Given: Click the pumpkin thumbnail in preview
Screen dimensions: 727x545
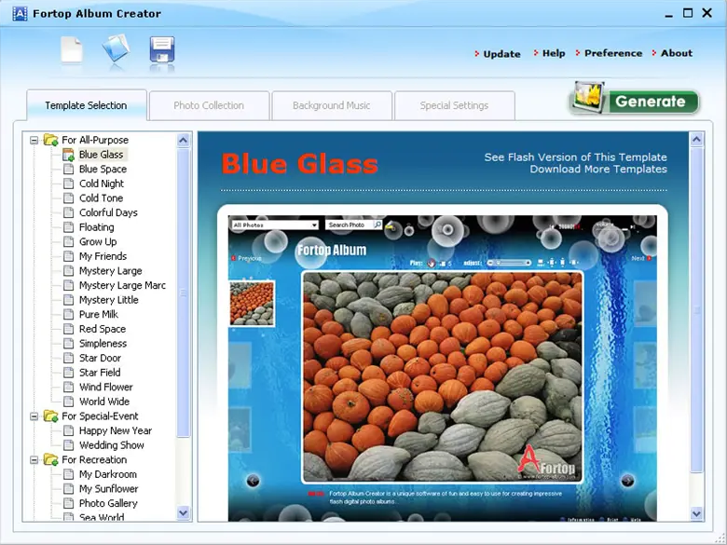Looking at the screenshot, I should coord(252,303).
